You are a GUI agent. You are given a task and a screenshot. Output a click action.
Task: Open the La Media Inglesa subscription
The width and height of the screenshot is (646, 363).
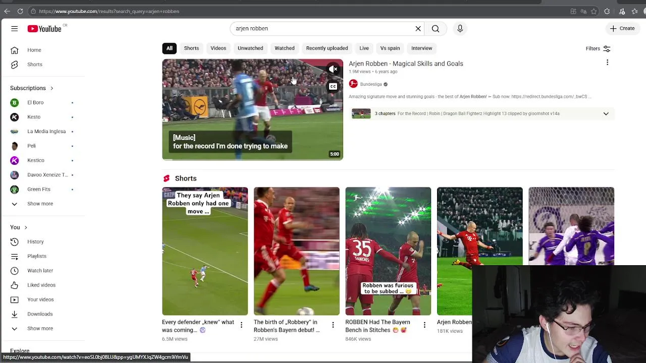[42, 131]
